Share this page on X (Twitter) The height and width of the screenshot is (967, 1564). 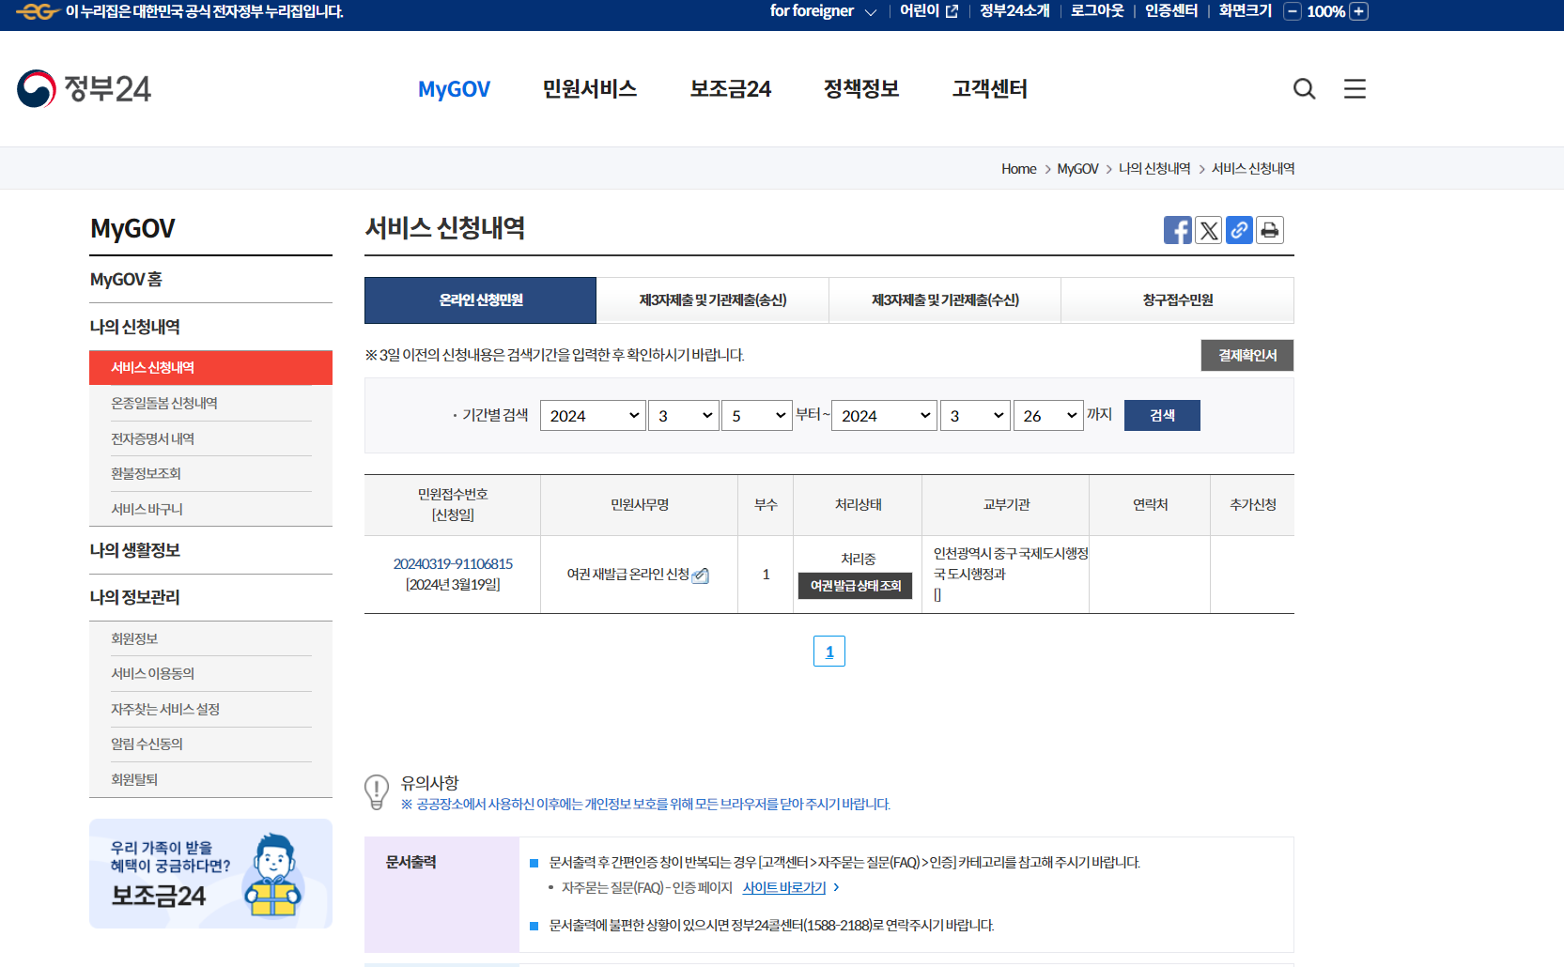(x=1208, y=230)
